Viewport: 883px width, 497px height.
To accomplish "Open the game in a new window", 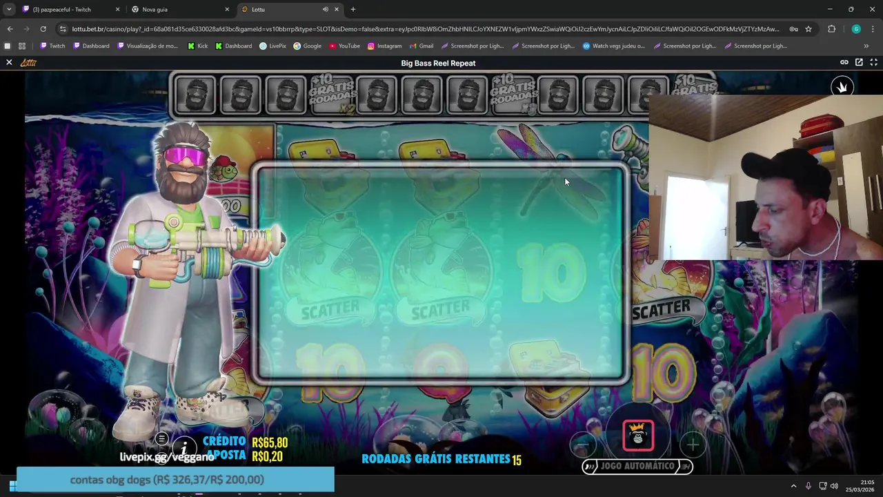I will click(x=859, y=62).
